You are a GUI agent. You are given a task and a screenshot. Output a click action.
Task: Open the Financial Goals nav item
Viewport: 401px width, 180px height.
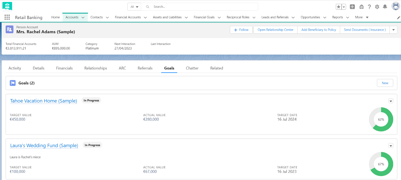point(204,17)
